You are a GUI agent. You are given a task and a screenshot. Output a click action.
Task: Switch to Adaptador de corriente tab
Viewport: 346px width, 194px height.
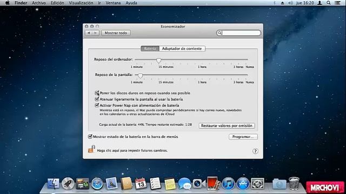click(182, 48)
